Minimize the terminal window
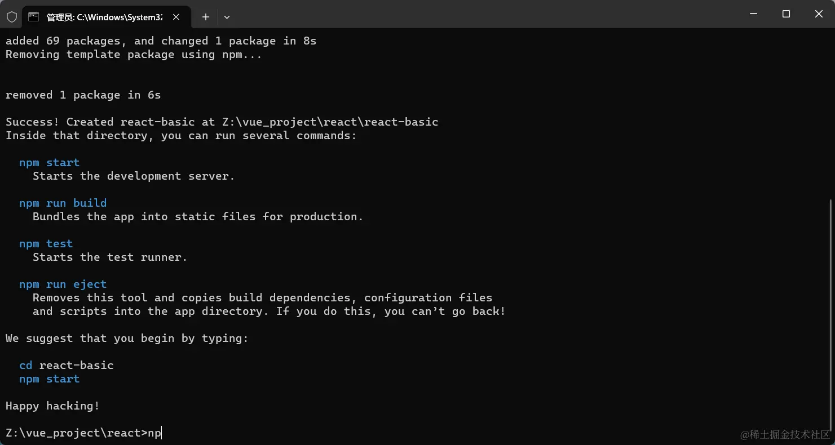The height and width of the screenshot is (445, 835). (x=753, y=14)
